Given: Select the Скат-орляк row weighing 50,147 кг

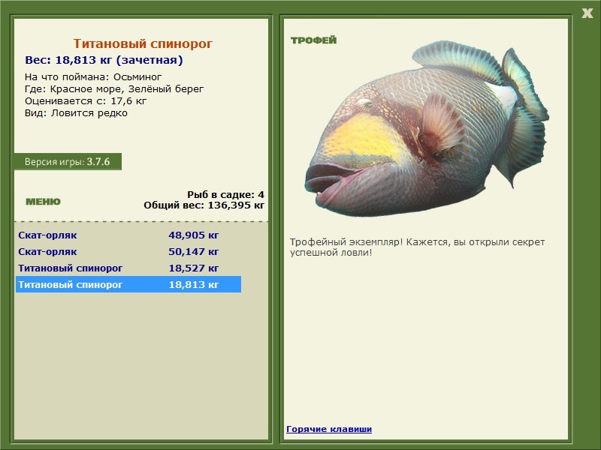Looking at the screenshot, I should click(x=128, y=251).
